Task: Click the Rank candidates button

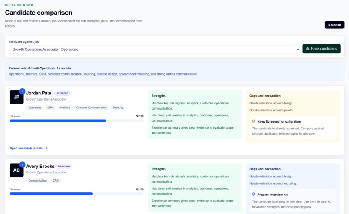Action: point(321,49)
